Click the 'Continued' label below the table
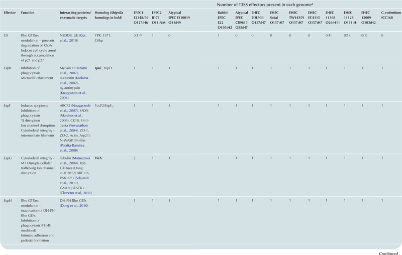The width and height of the screenshot is (402, 255). coord(388,253)
